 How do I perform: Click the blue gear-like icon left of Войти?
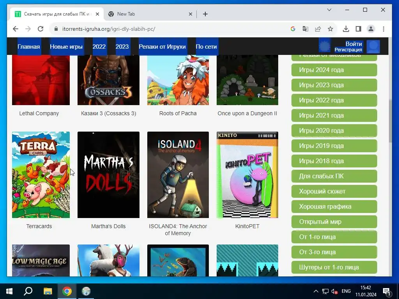[325, 46]
